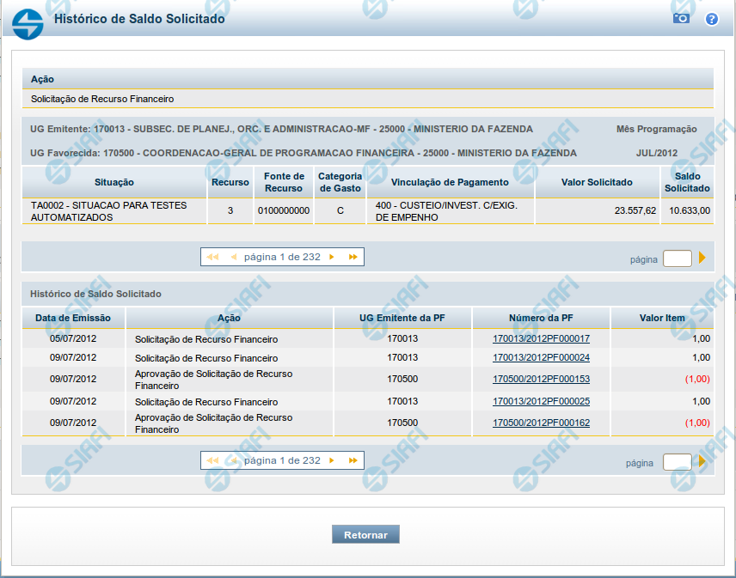Go to next page in lower paginator
736x578 pixels.
[332, 461]
